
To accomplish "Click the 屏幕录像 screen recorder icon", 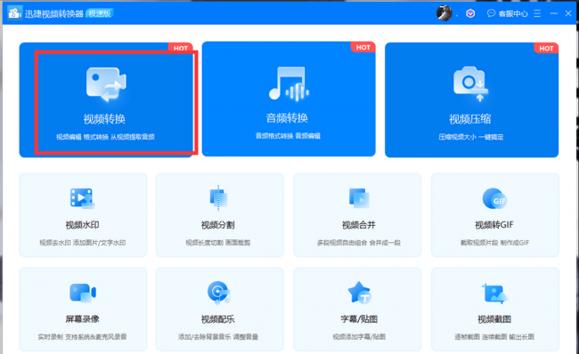I will [x=83, y=293].
